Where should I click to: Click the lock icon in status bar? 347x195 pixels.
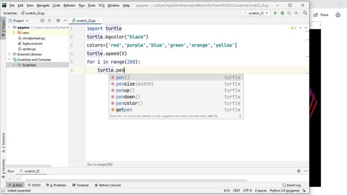point(304,191)
